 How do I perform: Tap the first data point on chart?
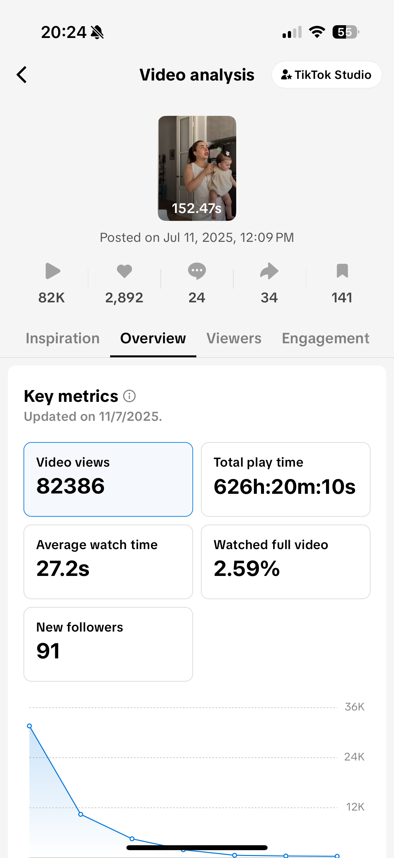coord(30,726)
